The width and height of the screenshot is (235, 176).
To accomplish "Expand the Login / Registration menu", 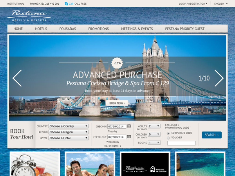I will pos(193,4).
